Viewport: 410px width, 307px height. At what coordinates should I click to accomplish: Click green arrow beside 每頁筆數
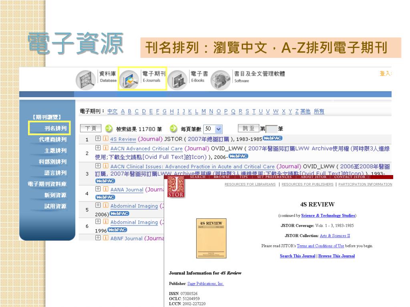point(173,128)
